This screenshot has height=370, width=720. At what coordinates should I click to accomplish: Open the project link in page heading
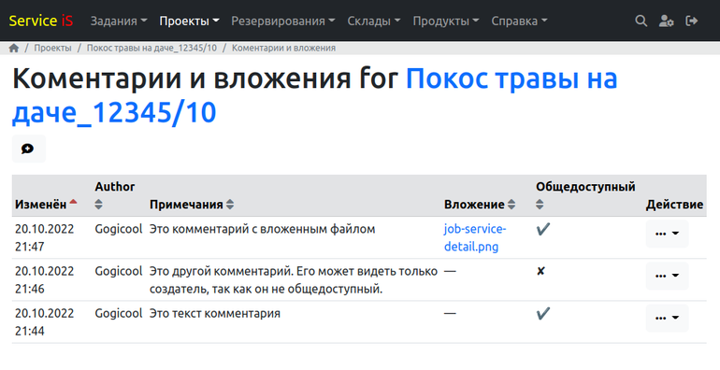click(x=314, y=95)
